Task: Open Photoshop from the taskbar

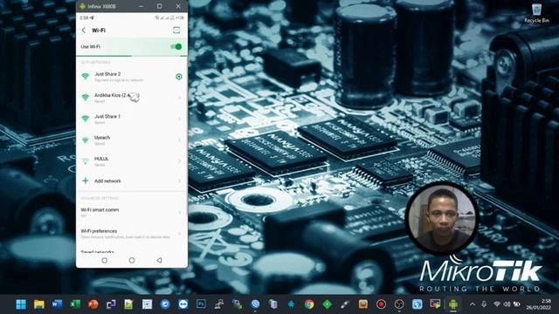Action: 201,304
